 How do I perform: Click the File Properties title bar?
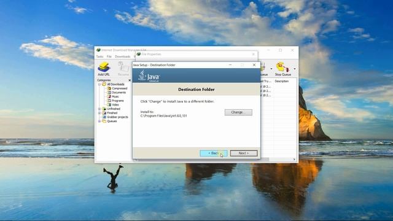(196, 54)
